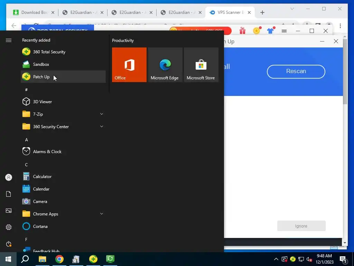Open File Explorer from taskbar
This screenshot has width=354, height=266.
click(42, 259)
